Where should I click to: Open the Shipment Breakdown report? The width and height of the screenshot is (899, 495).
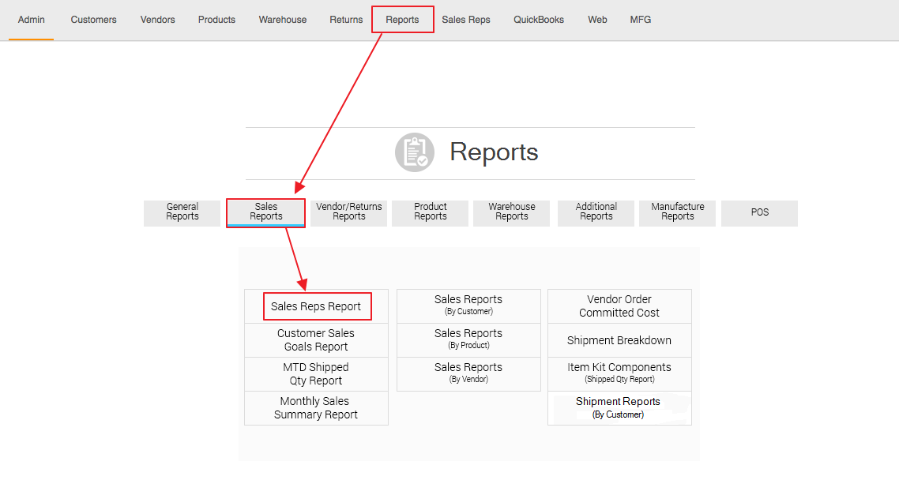pyautogui.click(x=619, y=340)
